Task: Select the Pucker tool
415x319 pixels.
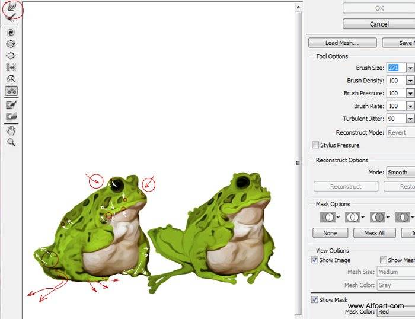Action: pyautogui.click(x=11, y=44)
